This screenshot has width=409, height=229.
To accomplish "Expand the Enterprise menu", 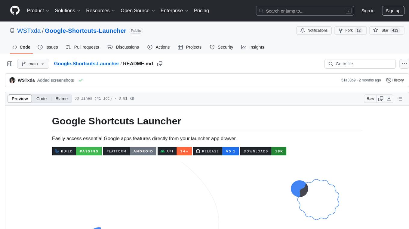I will 174,10.
